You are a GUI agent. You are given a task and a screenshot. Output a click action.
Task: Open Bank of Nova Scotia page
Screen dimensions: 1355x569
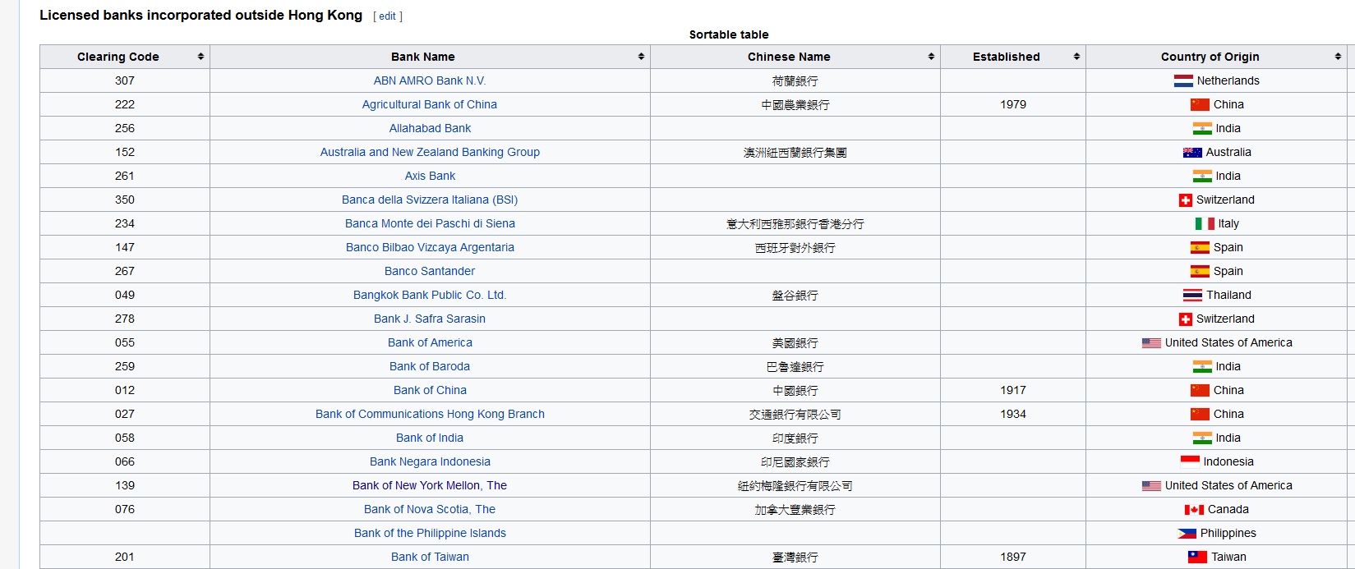[x=429, y=509]
